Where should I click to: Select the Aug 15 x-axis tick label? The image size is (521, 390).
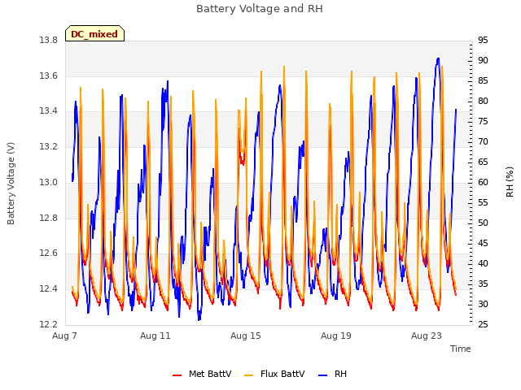(x=246, y=336)
